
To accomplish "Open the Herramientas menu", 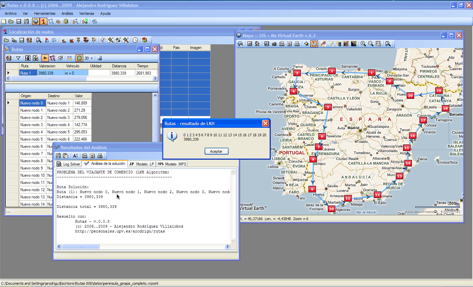I will coord(45,13).
